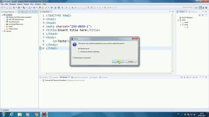
Task: Expand the Tomcat v8.5 Server entry
Action: point(41,80)
